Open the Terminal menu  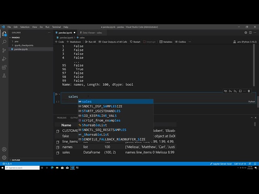pyautogui.click(x=57, y=27)
